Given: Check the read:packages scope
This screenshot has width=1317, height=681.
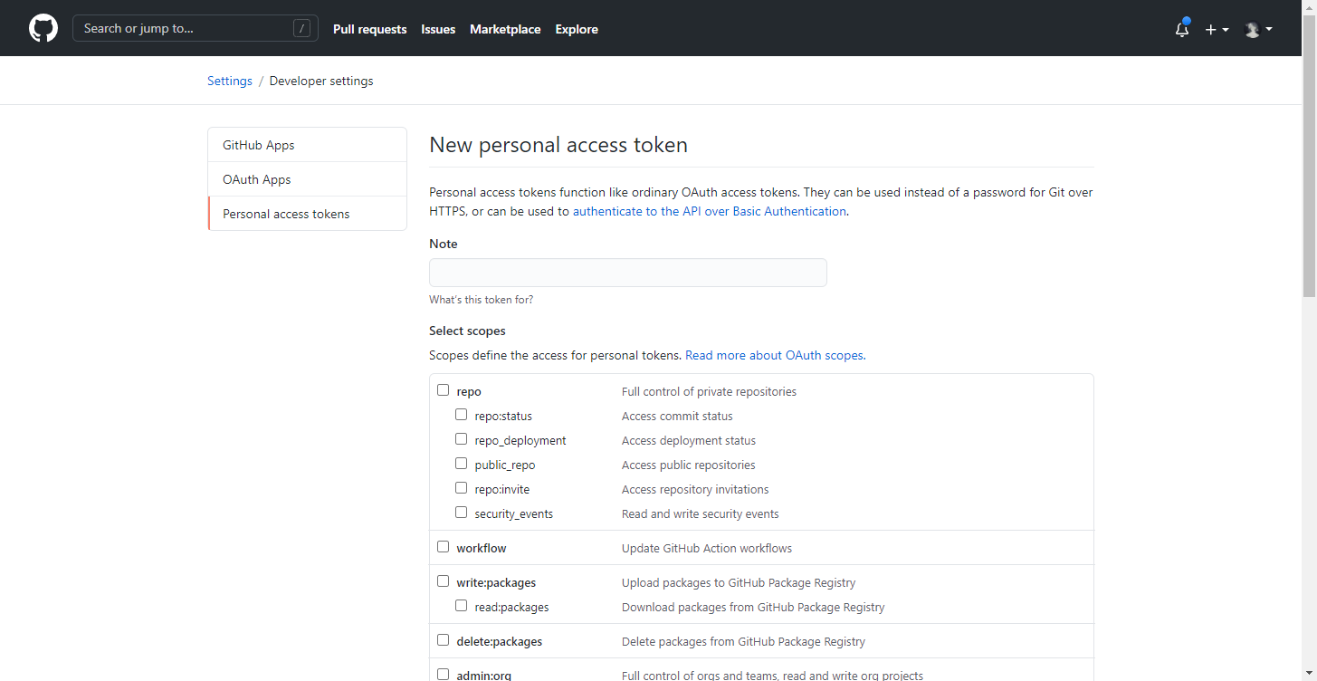Looking at the screenshot, I should click(x=462, y=606).
